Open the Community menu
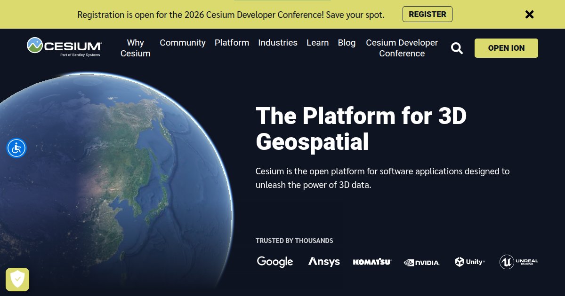The height and width of the screenshot is (296, 565). [x=183, y=43]
